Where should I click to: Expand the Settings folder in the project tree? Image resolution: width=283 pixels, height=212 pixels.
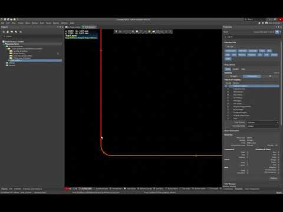[5, 63]
